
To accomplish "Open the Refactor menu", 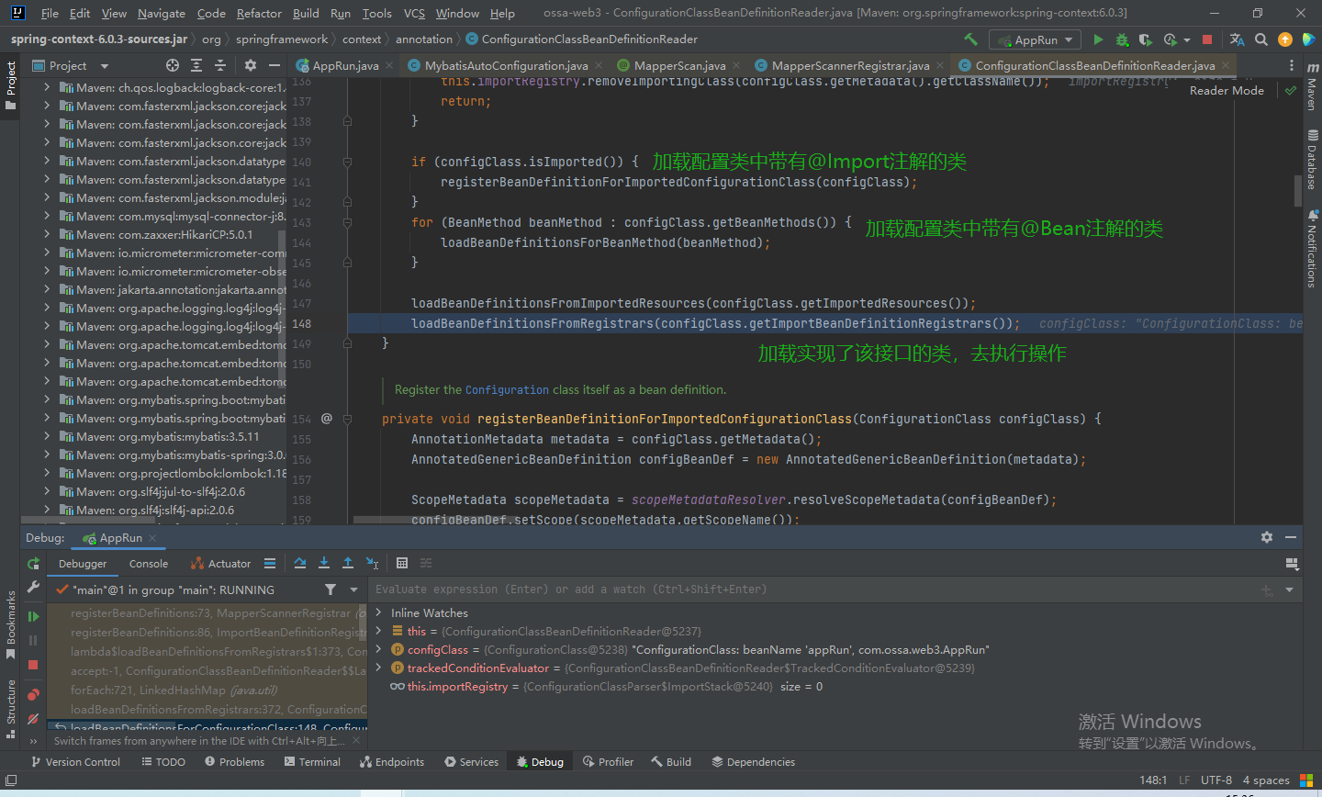I will tap(259, 13).
